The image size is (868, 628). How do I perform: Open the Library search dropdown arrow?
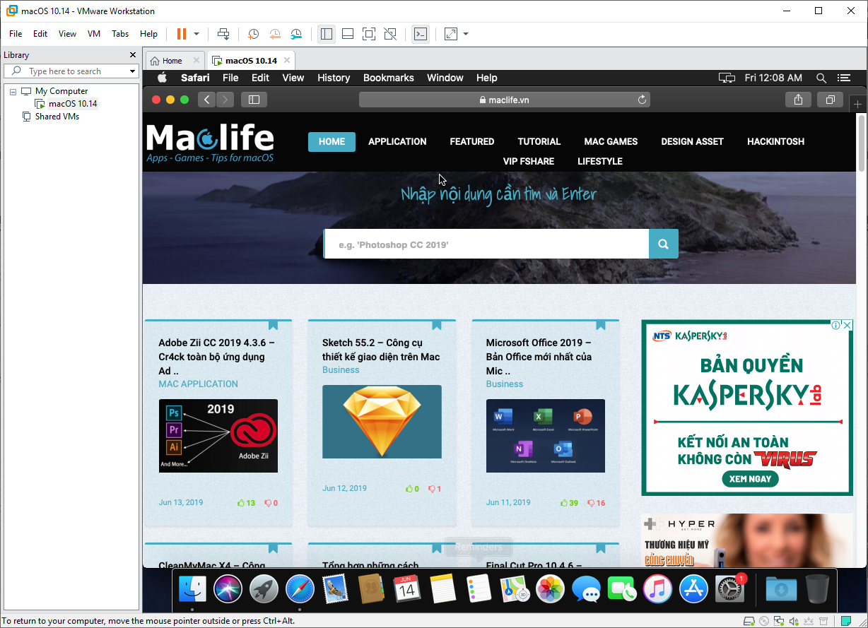click(131, 71)
